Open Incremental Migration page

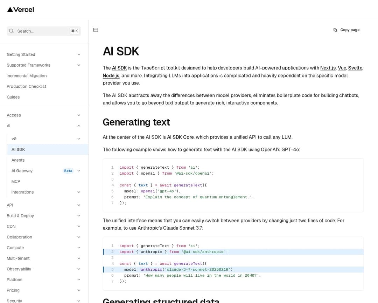coord(27,76)
